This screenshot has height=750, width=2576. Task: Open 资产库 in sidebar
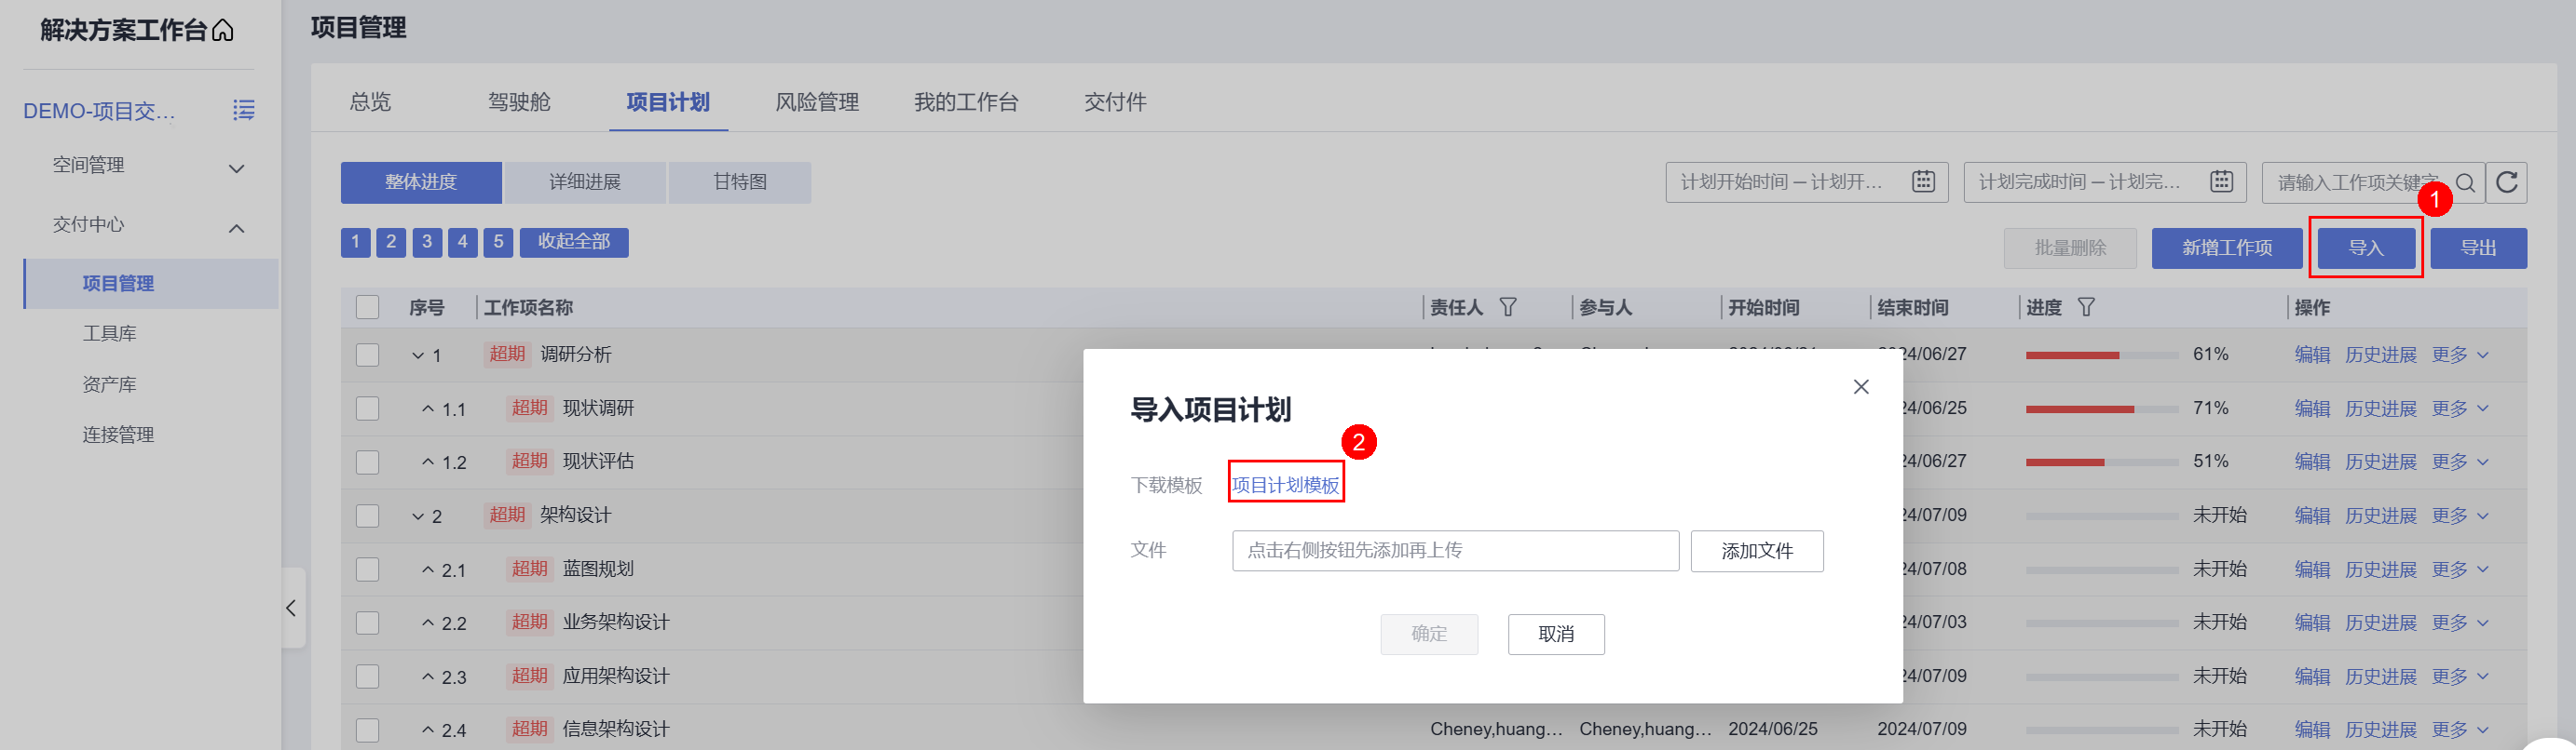click(109, 384)
